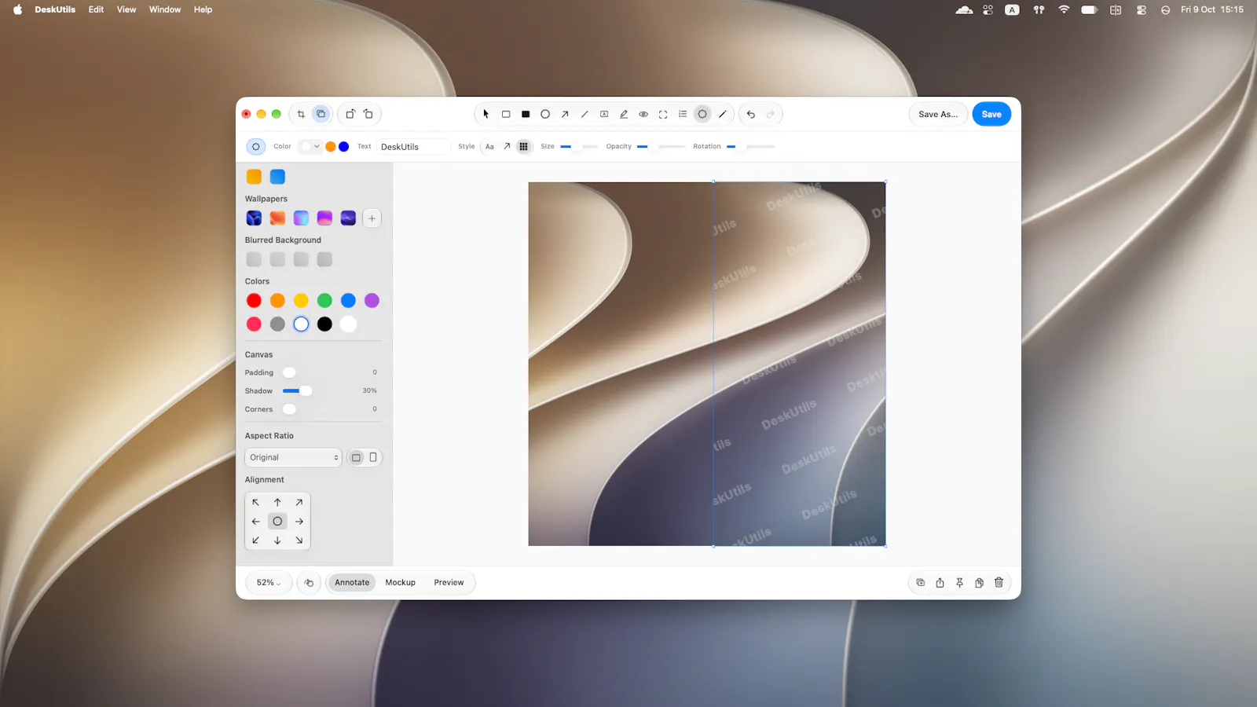The width and height of the screenshot is (1257, 707).
Task: Select the arrow pointer tool
Action: point(486,114)
